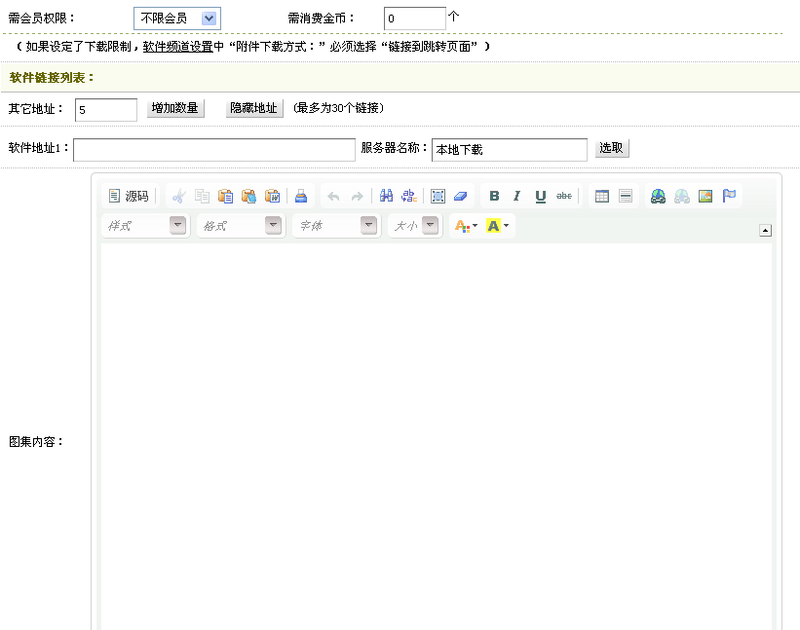The height and width of the screenshot is (630, 800).
Task: Click the Find binoculars icon
Action: (386, 196)
